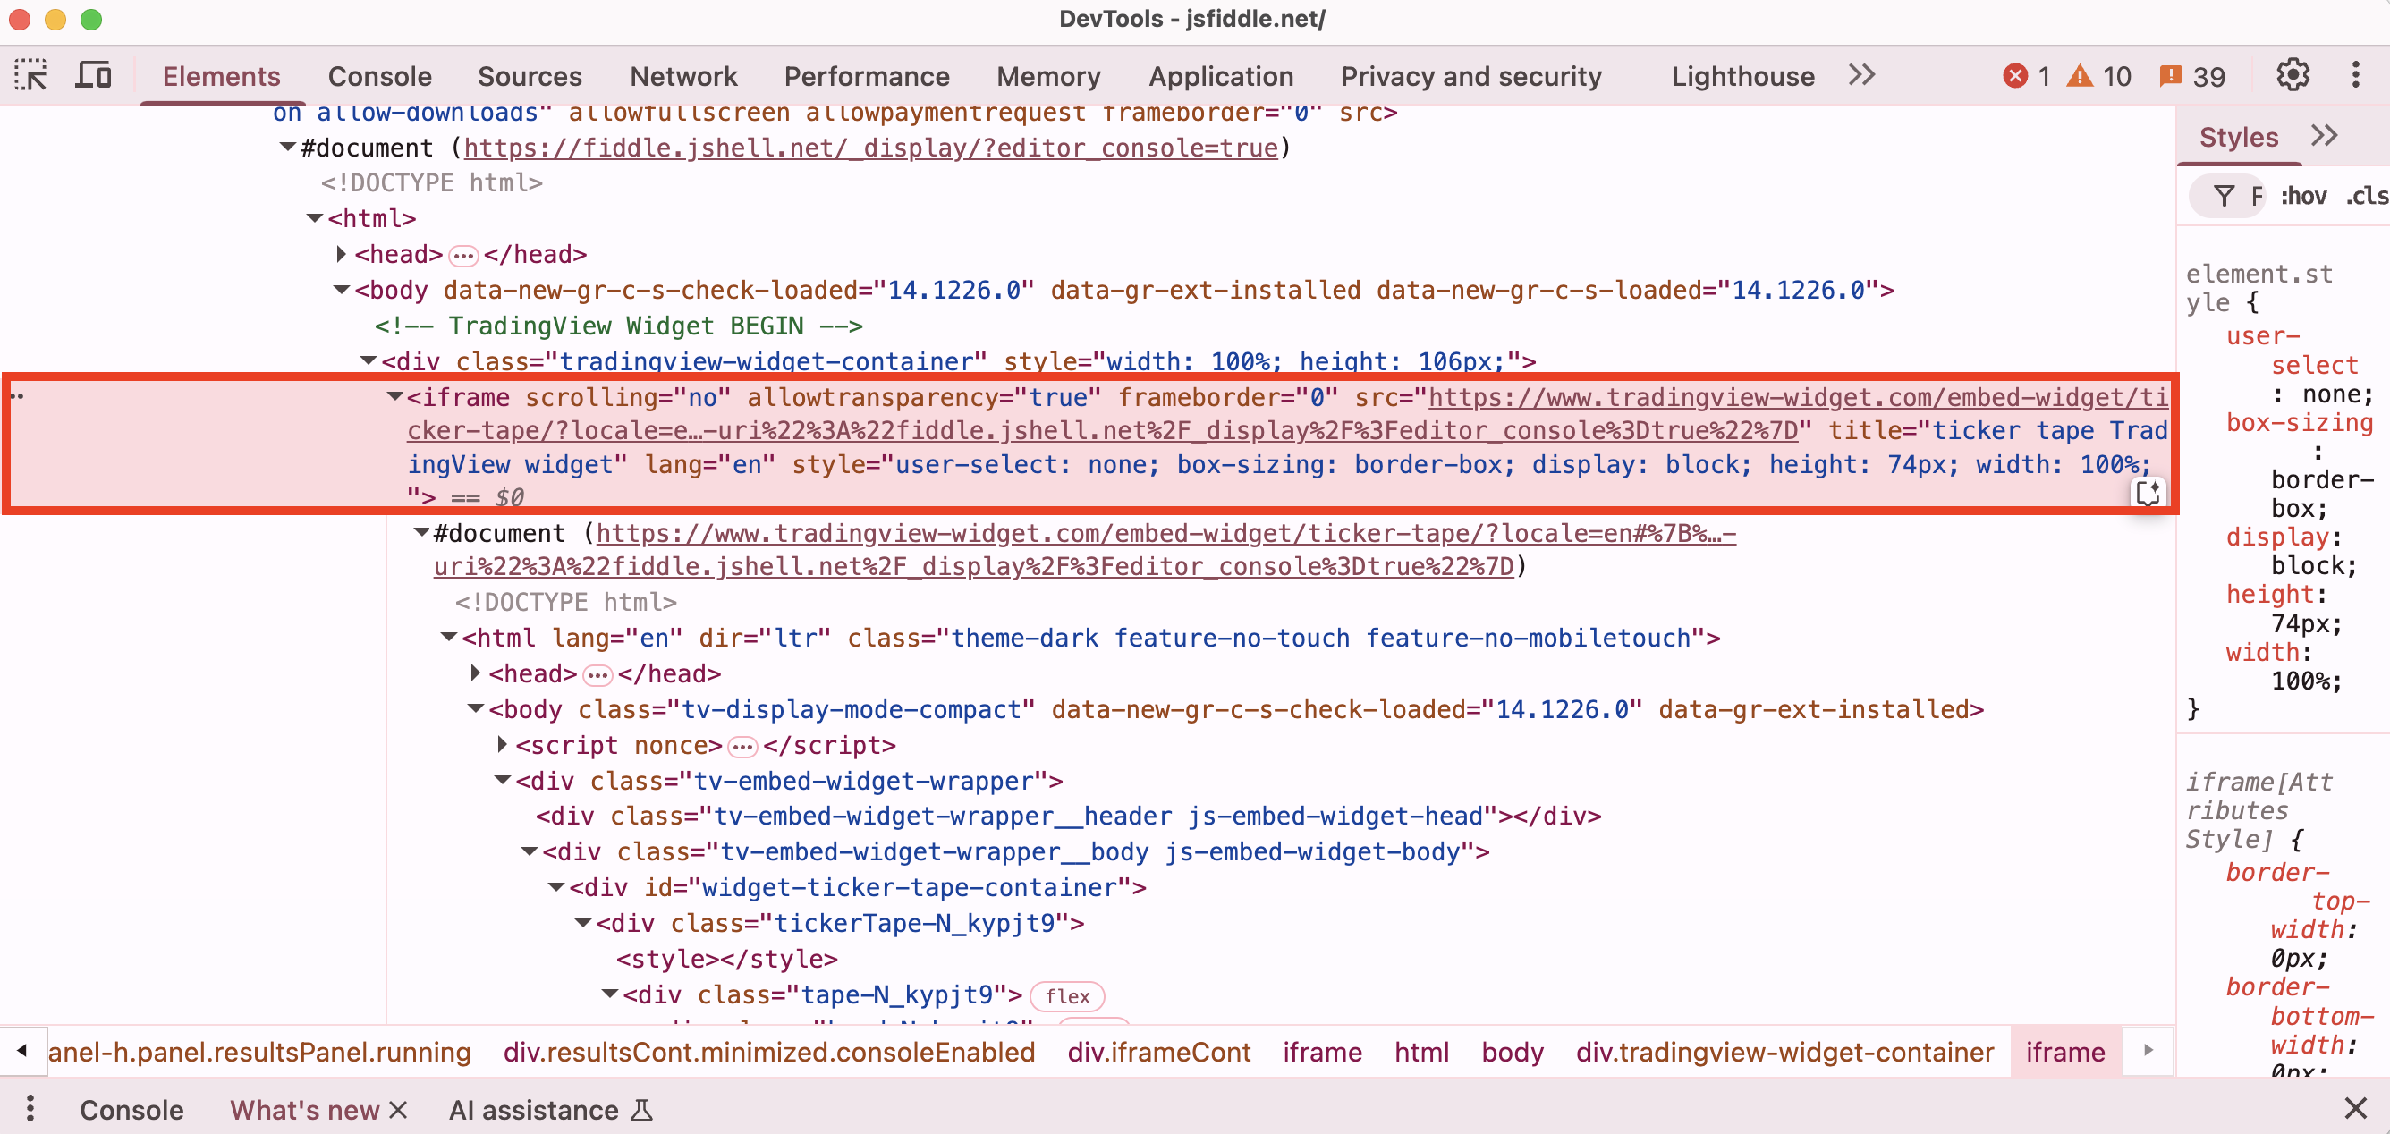Close the What's new drawer tab
This screenshot has width=2390, height=1134.
pos(398,1109)
